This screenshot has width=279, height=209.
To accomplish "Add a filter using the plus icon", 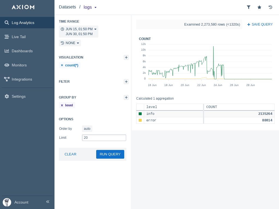I will (x=126, y=82).
